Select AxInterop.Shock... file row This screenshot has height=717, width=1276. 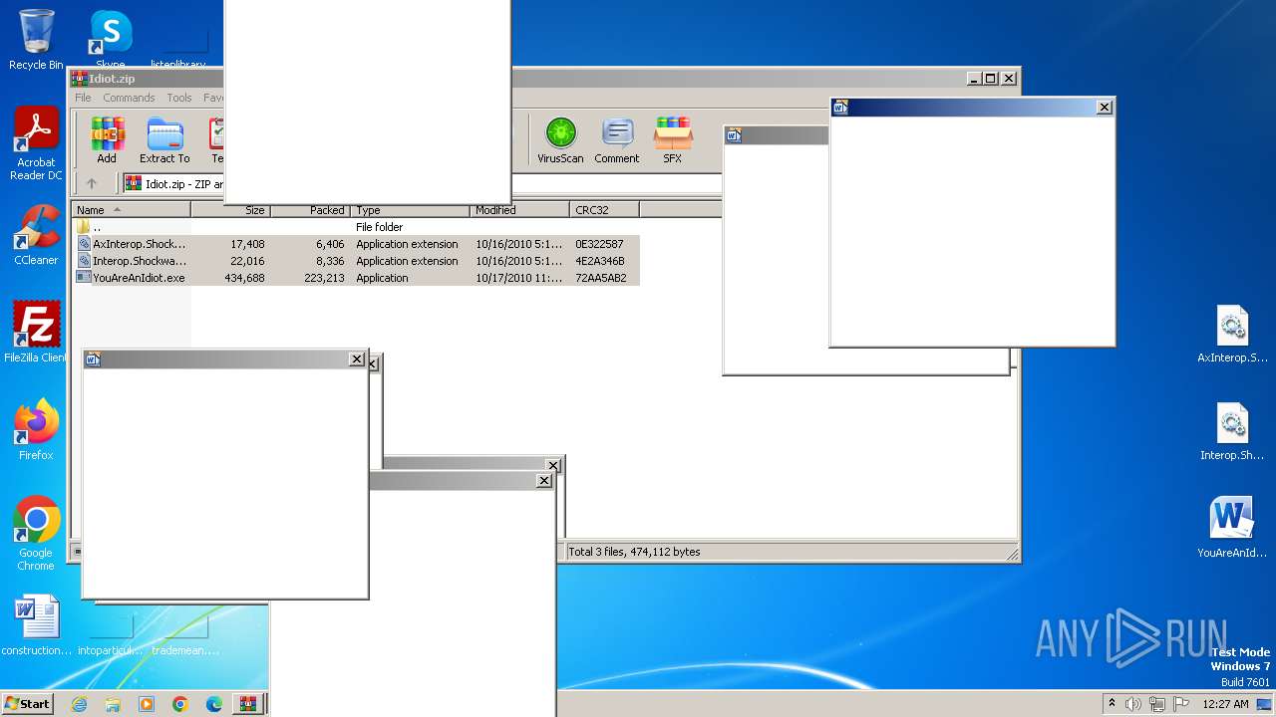(x=356, y=244)
